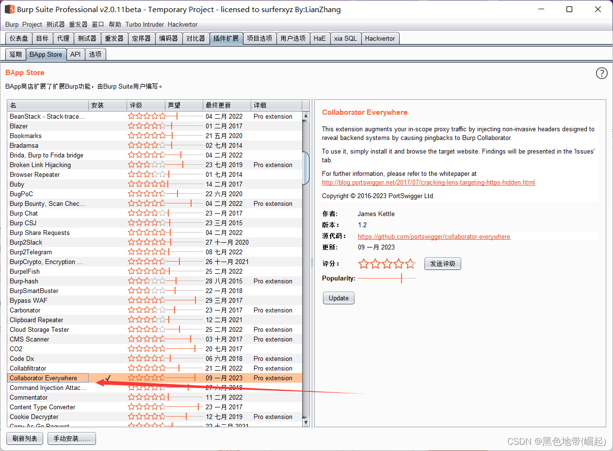Viewport: 613px width, 451px height.
Task: Sort list by 评级 column header
Action: (x=145, y=105)
